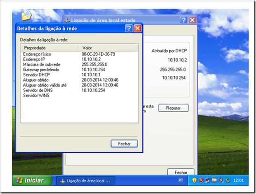Click the Safely Remove Hardware tray icon

pos(228,180)
